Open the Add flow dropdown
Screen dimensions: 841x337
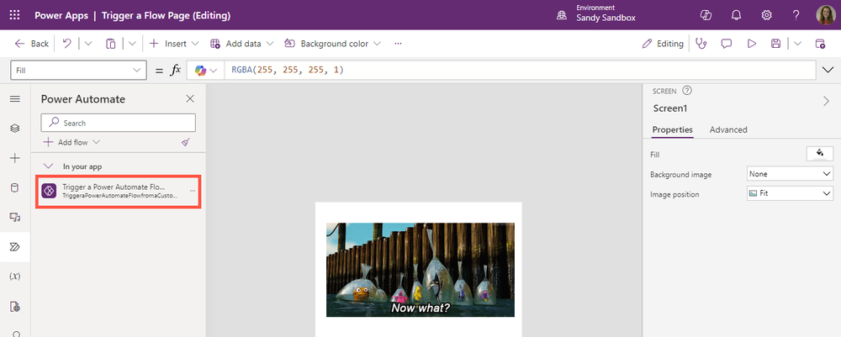tap(71, 142)
